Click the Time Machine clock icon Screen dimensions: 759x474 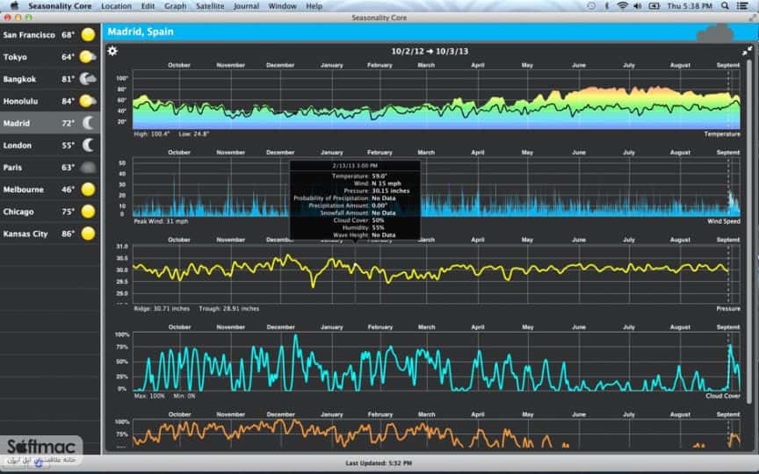pyautogui.click(x=591, y=6)
